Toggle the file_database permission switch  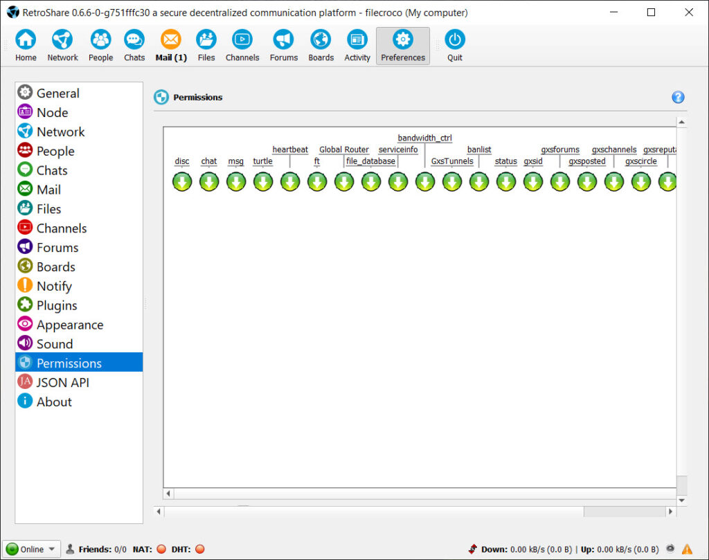pyautogui.click(x=371, y=181)
